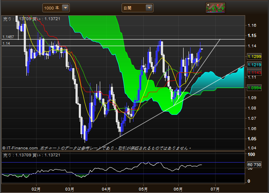269x193 pixels.
Task: Select the 1.1467 horizontal line label
Action: point(8,37)
